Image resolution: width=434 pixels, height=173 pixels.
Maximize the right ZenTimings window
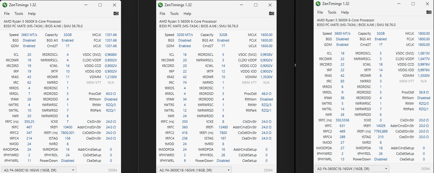pyautogui.click(x=413, y=4)
